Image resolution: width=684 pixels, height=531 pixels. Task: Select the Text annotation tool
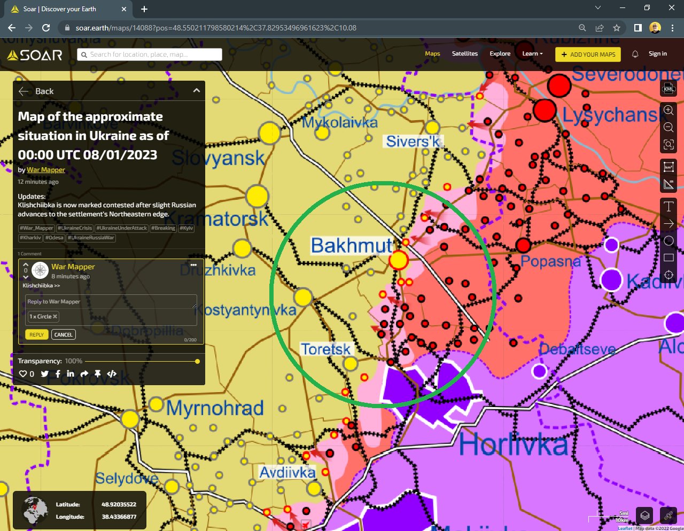point(669,206)
